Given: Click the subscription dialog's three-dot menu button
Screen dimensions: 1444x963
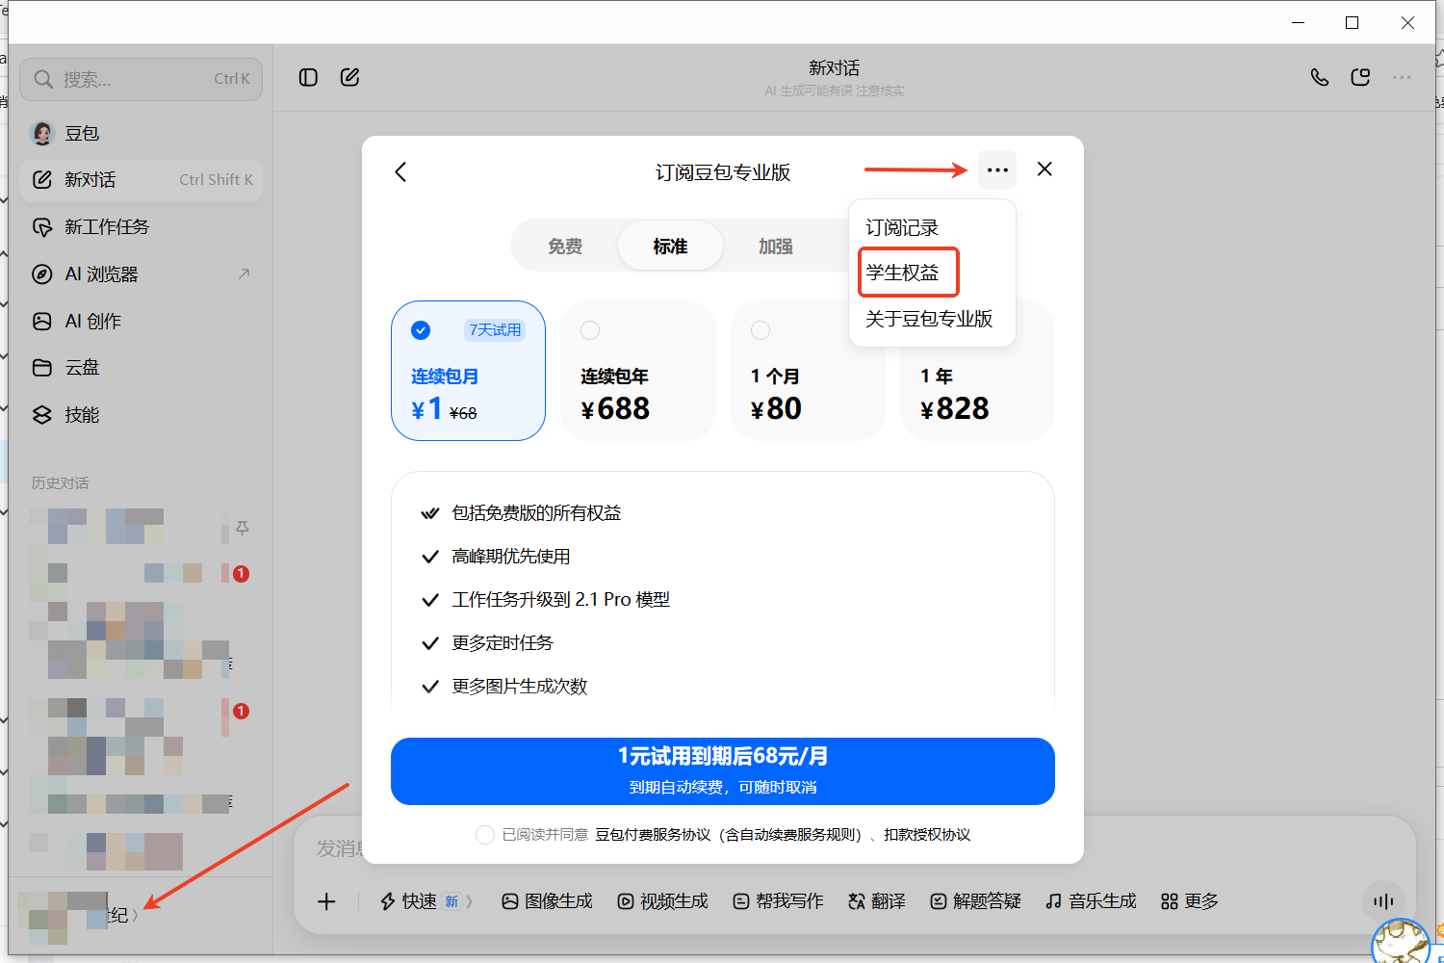Looking at the screenshot, I should [x=997, y=170].
